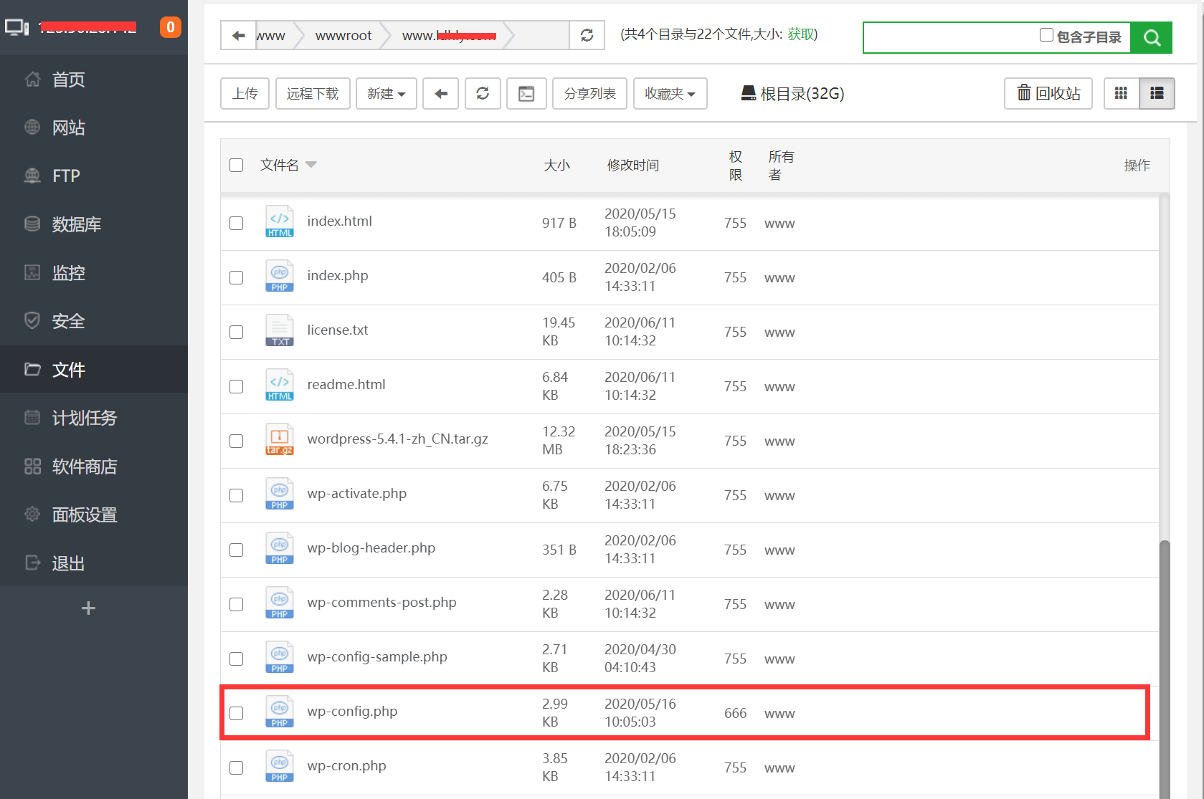Expand the 新建 dropdown
The height and width of the screenshot is (799, 1204).
[x=386, y=94]
